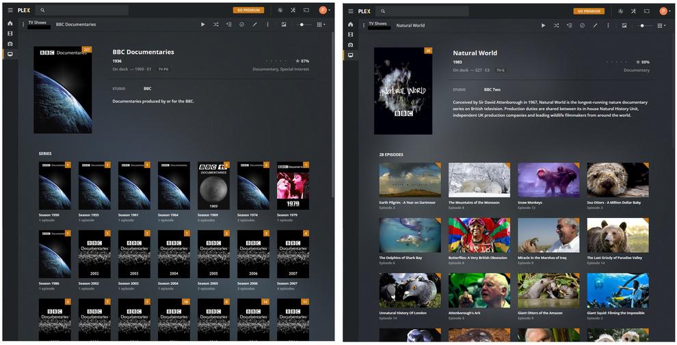Open library dots menu beside TV Shows, Natural World window
Screen dimensions: 677x345
364,25
